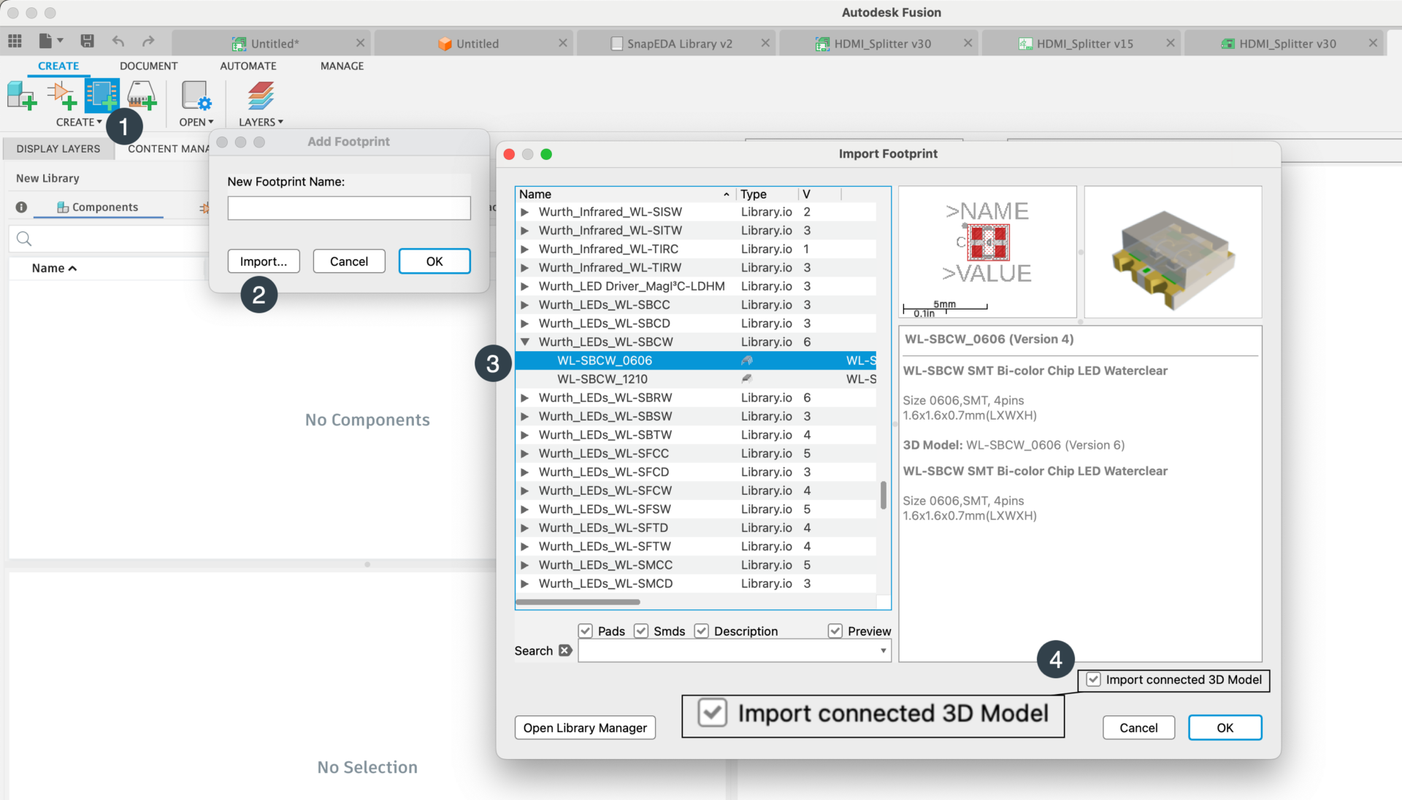Collapse the Wurth_LEDs_WL-SBCW tree entry

(526, 341)
